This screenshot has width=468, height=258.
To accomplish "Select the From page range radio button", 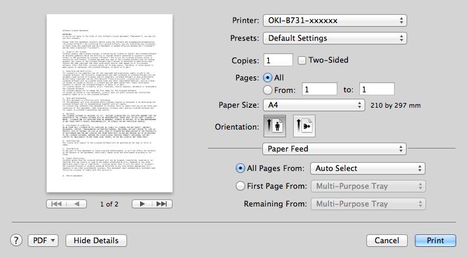I will pos(268,90).
